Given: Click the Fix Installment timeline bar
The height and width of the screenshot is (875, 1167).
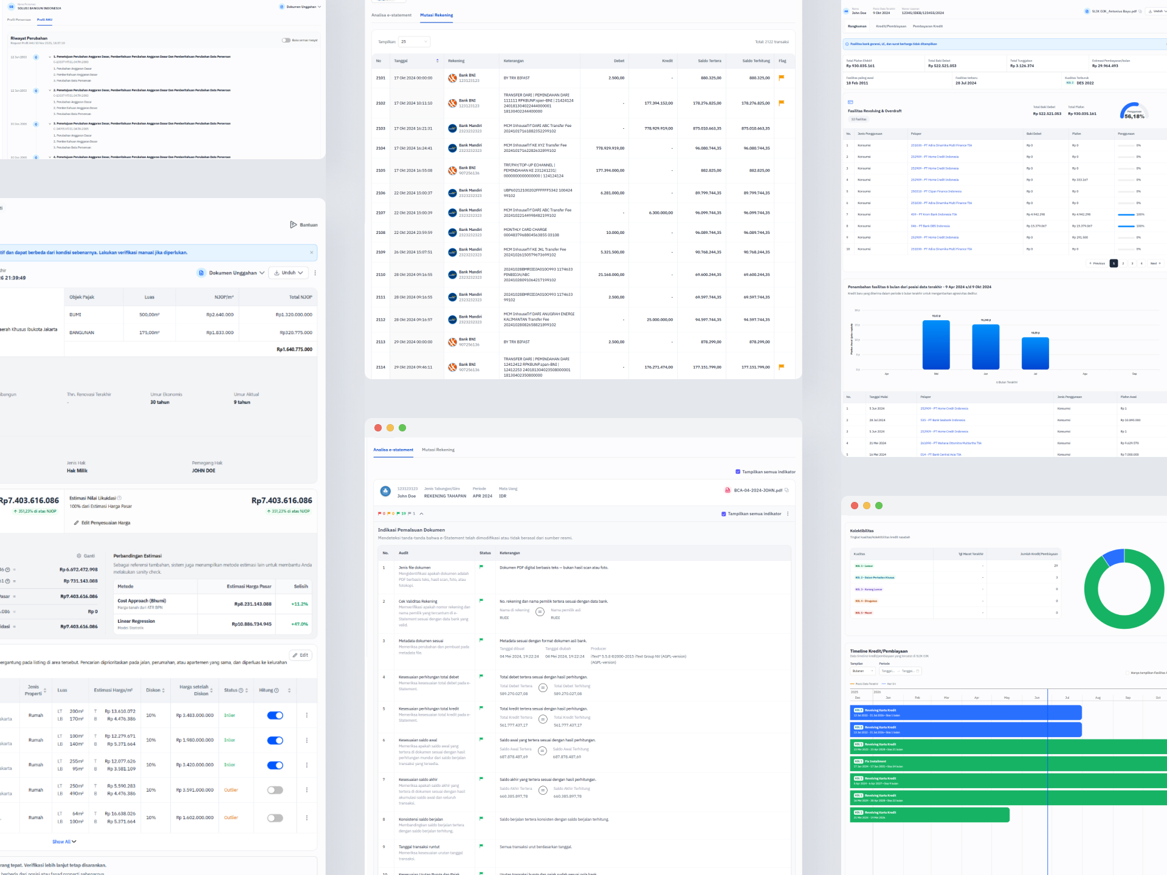Looking at the screenshot, I should coord(1008,763).
